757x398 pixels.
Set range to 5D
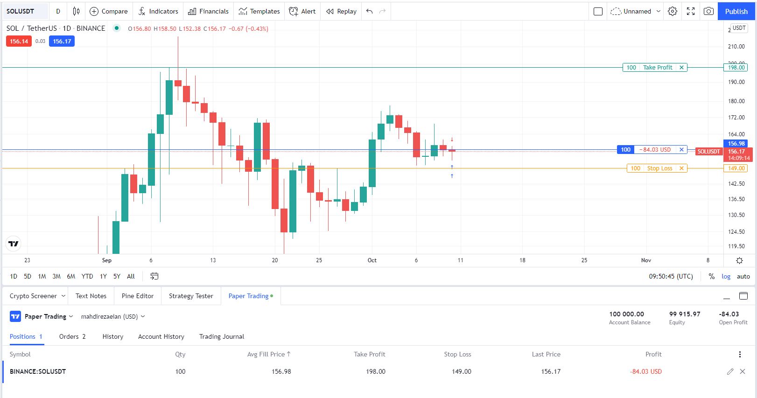click(x=28, y=276)
